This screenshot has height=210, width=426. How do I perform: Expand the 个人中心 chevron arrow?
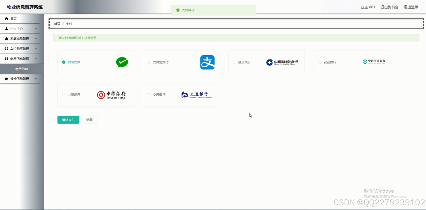coord(36,29)
